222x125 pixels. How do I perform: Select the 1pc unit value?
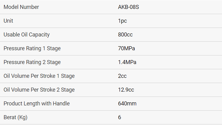point(122,21)
